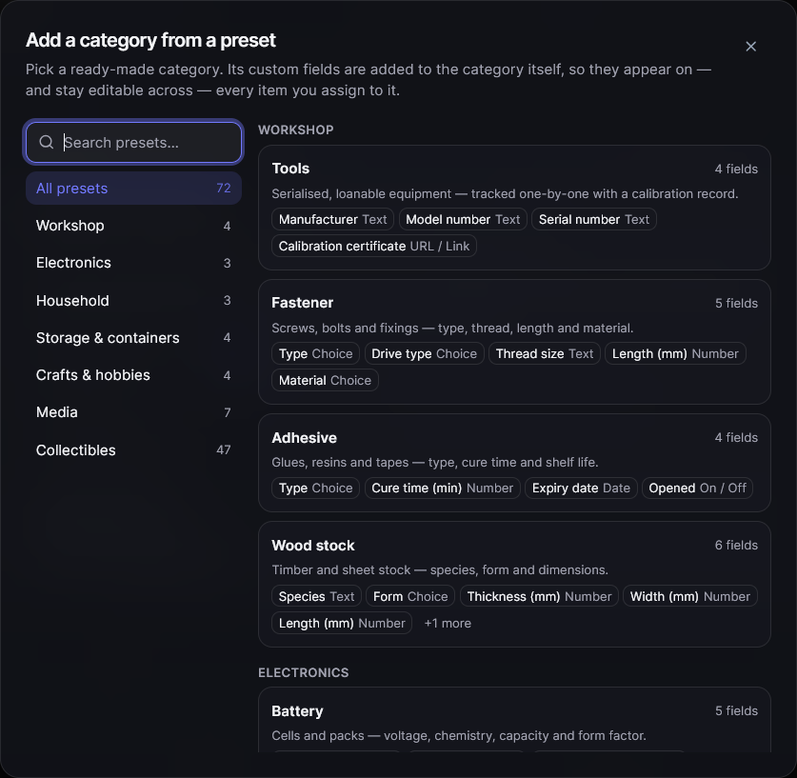Click Calibration certificate URL / Link chip
797x778 pixels.
point(374,246)
